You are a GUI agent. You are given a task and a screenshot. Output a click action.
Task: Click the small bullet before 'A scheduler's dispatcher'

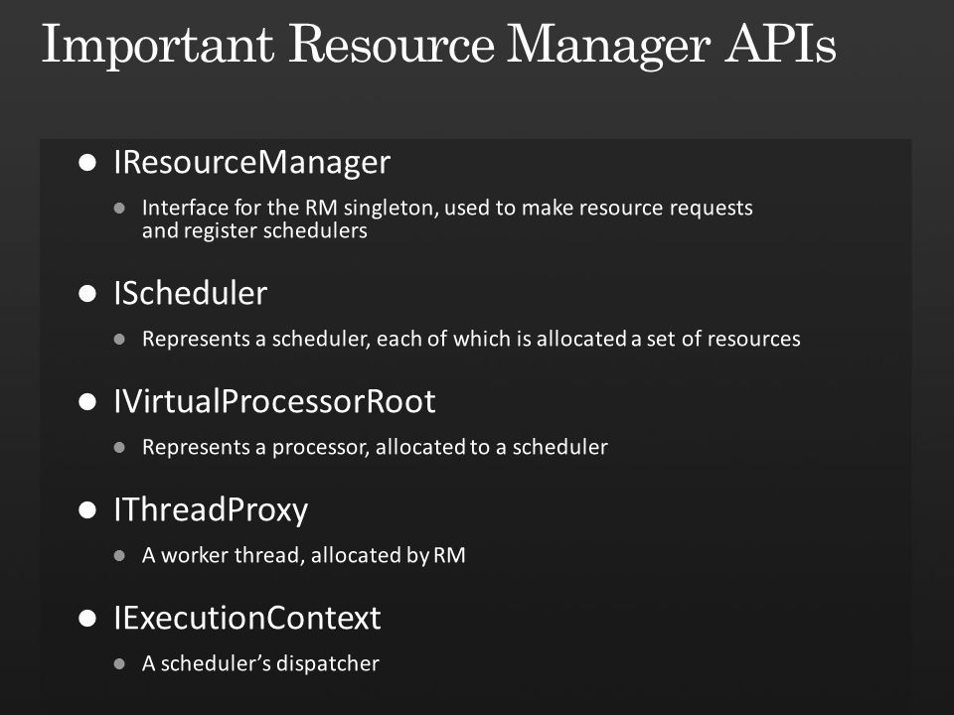pos(119,664)
